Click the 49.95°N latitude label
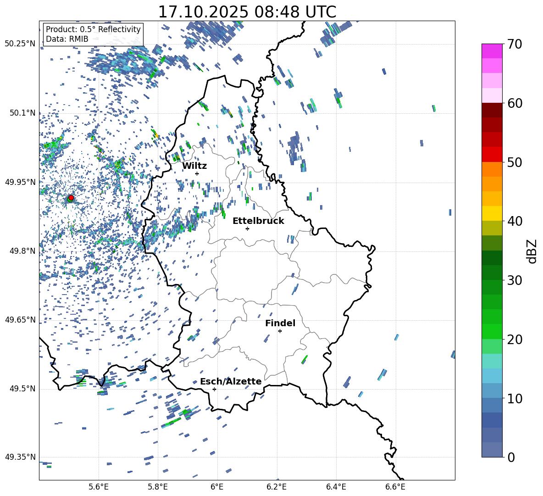Screen dimensions: 543x496 click(20, 182)
